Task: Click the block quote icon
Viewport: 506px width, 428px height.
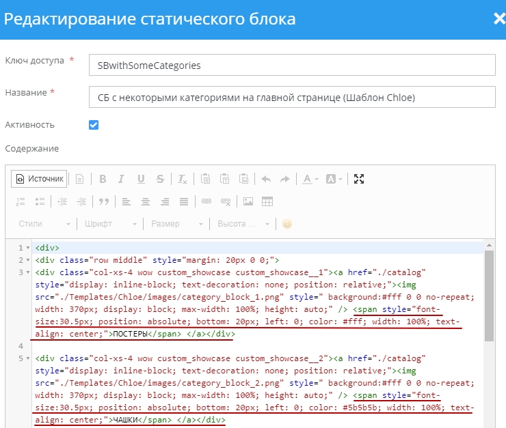Action: click(x=104, y=201)
